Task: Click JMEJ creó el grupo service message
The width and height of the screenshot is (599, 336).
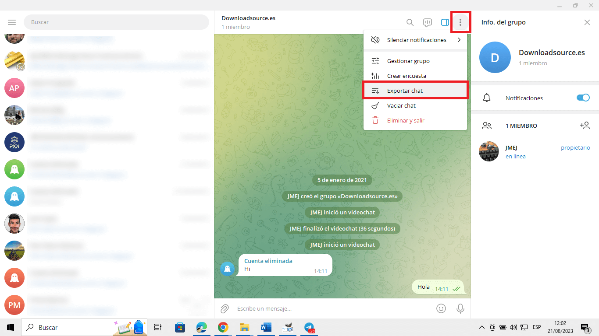Action: tap(342, 196)
